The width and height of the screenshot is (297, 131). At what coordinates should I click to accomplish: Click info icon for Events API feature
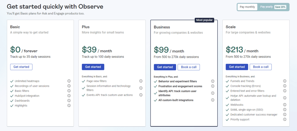click(x=141, y=95)
